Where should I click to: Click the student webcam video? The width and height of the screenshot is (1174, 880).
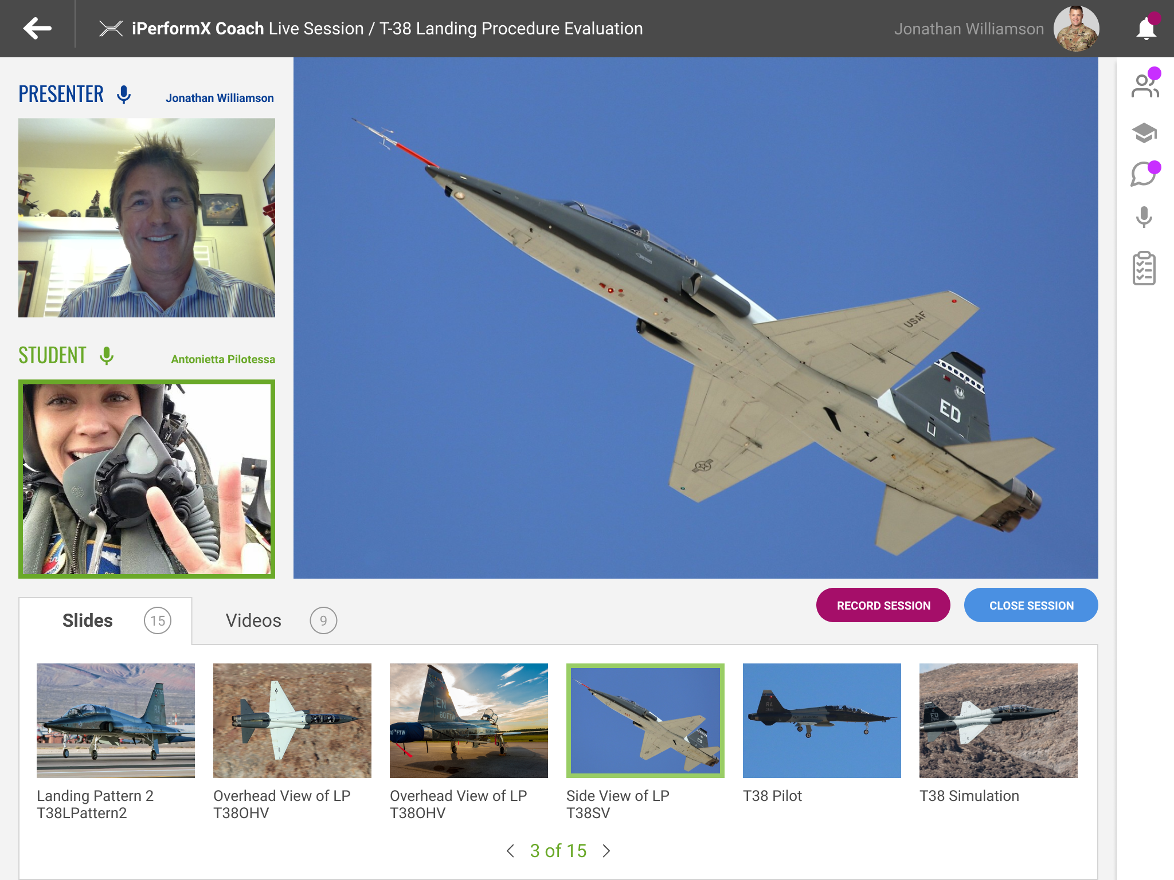(x=147, y=479)
